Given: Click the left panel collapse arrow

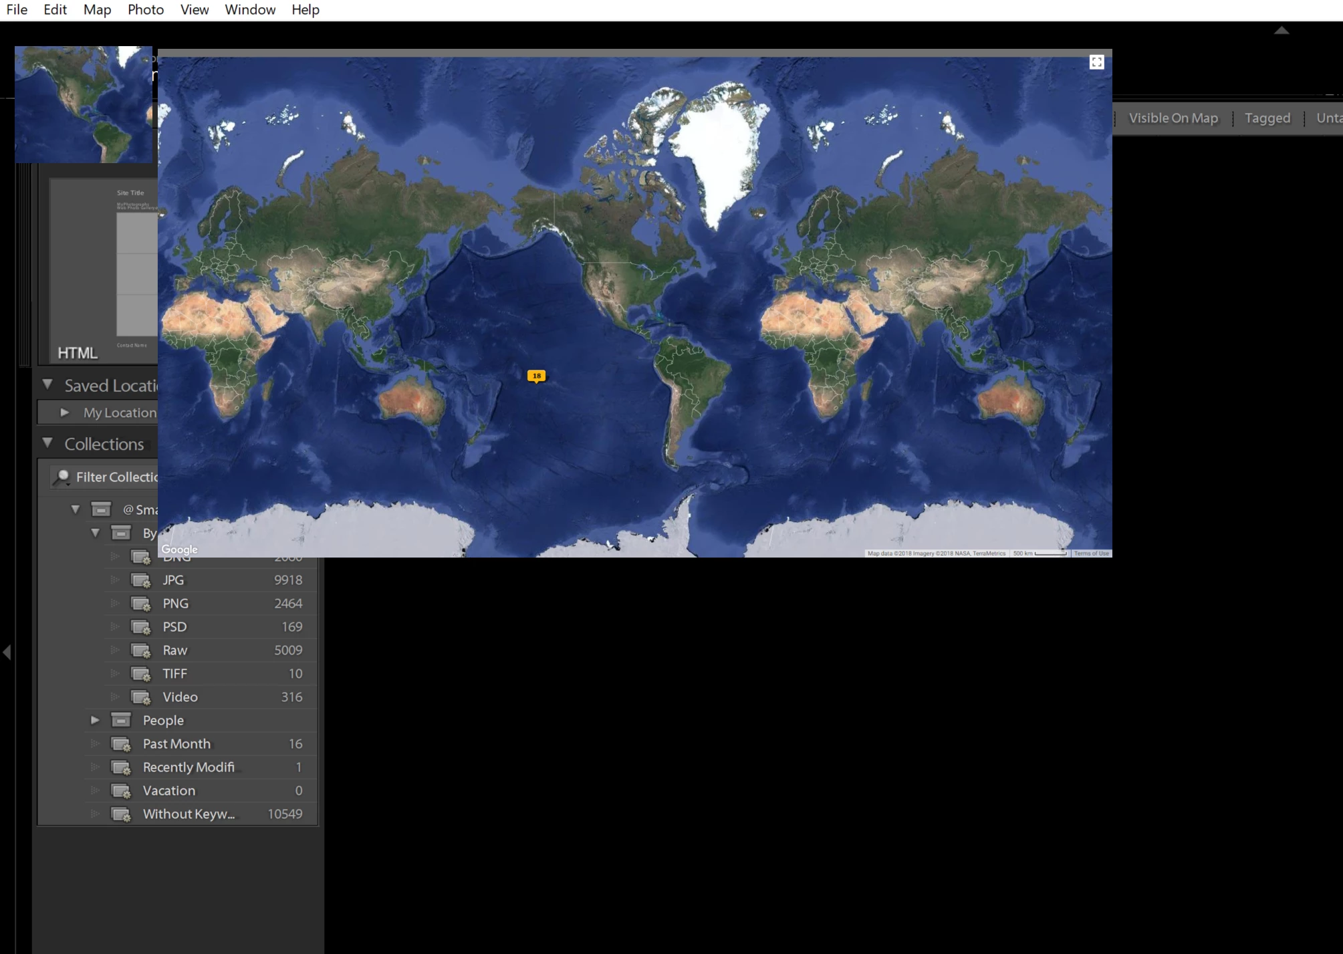Looking at the screenshot, I should 7,652.
